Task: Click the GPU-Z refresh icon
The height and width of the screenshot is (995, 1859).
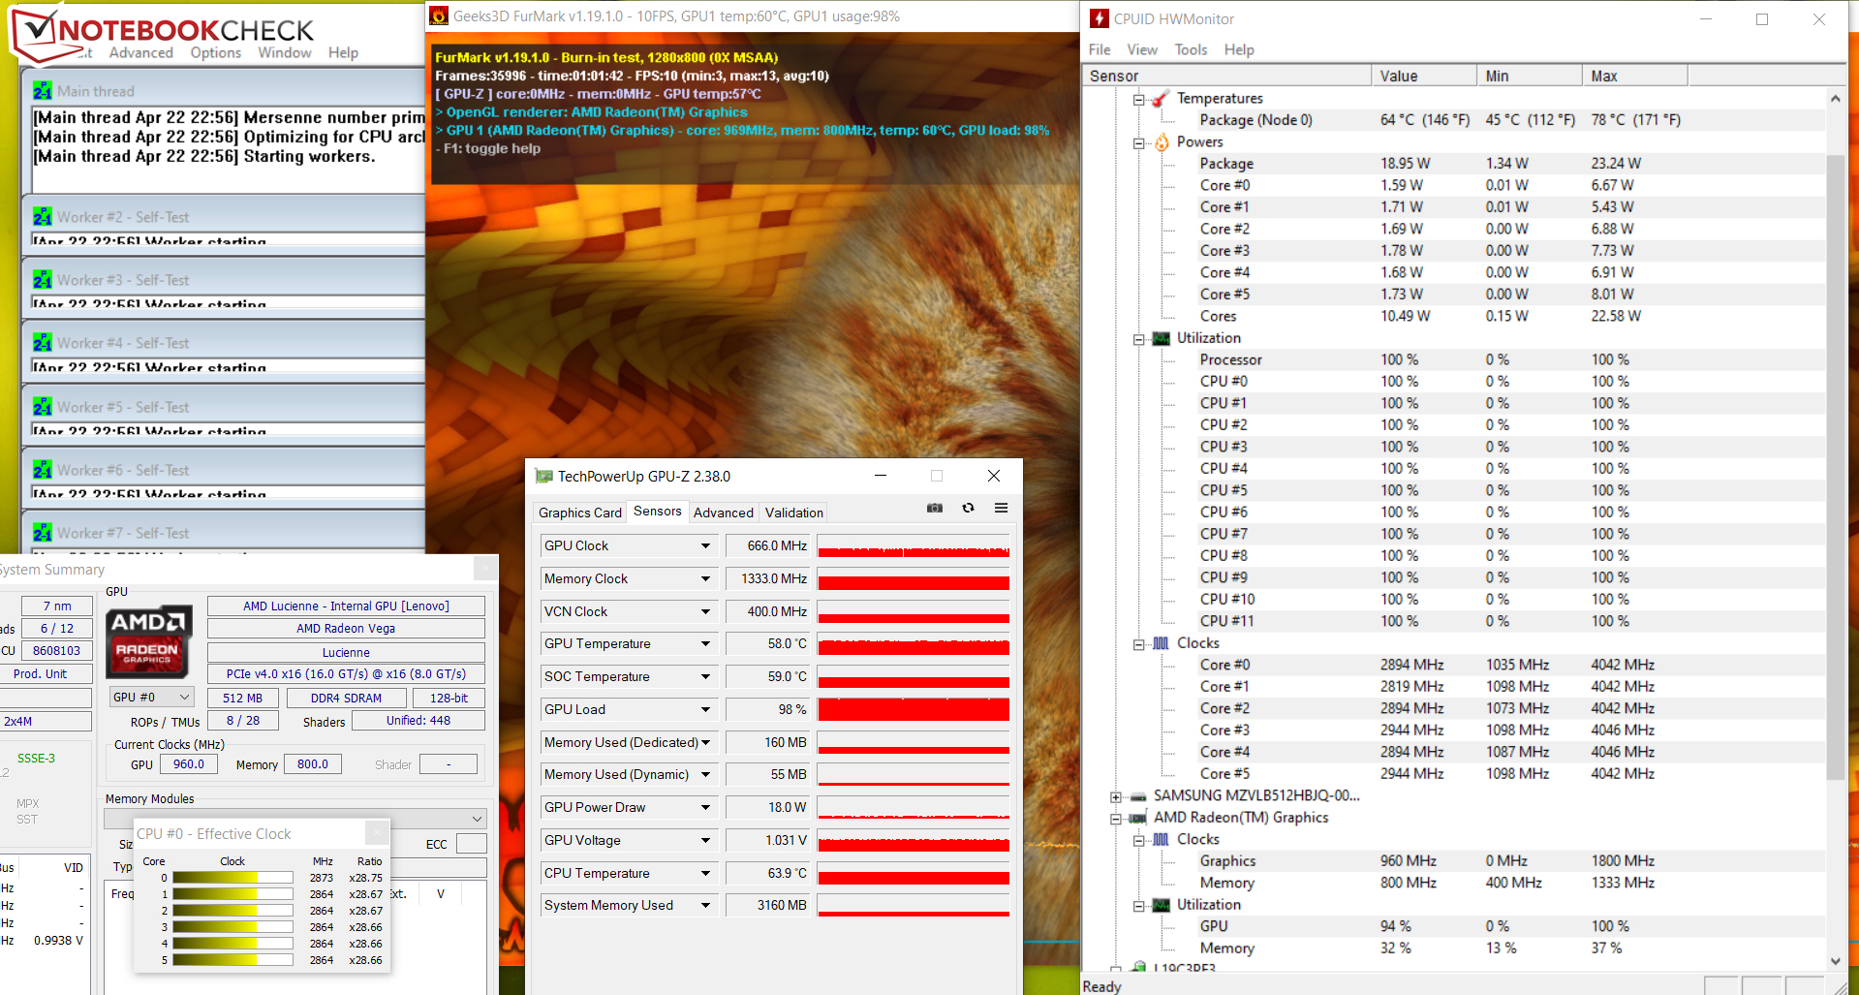Action: 968,508
